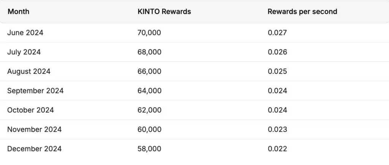Click the 0.026 per-second rate
This screenshot has height=165, width=389.
pos(277,52)
